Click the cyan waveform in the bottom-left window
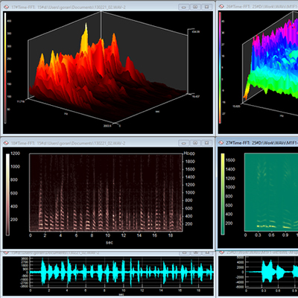Viewport: 298px width, 298px height. (121, 272)
